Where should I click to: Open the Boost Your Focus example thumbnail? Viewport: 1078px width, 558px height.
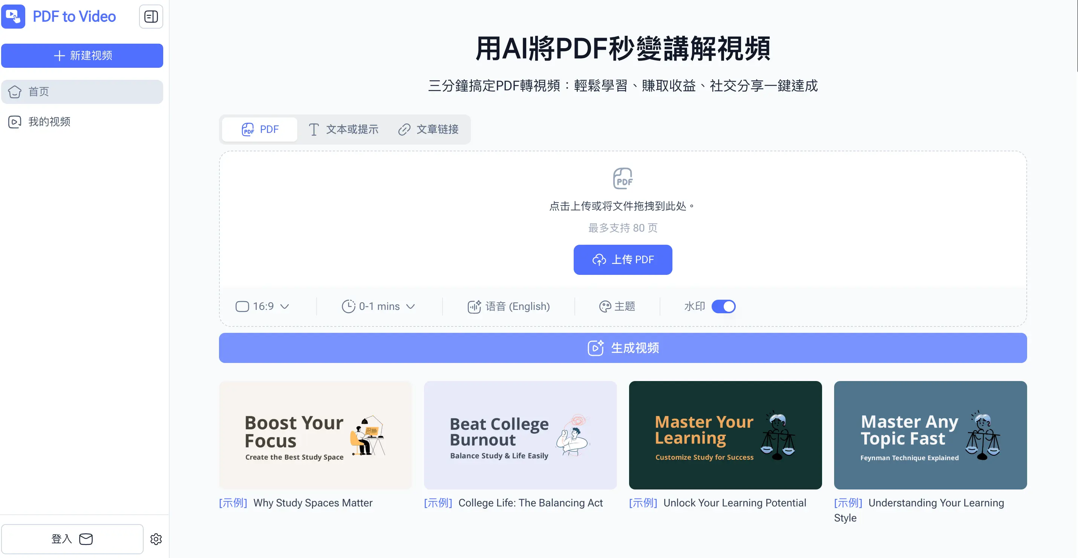(x=315, y=435)
